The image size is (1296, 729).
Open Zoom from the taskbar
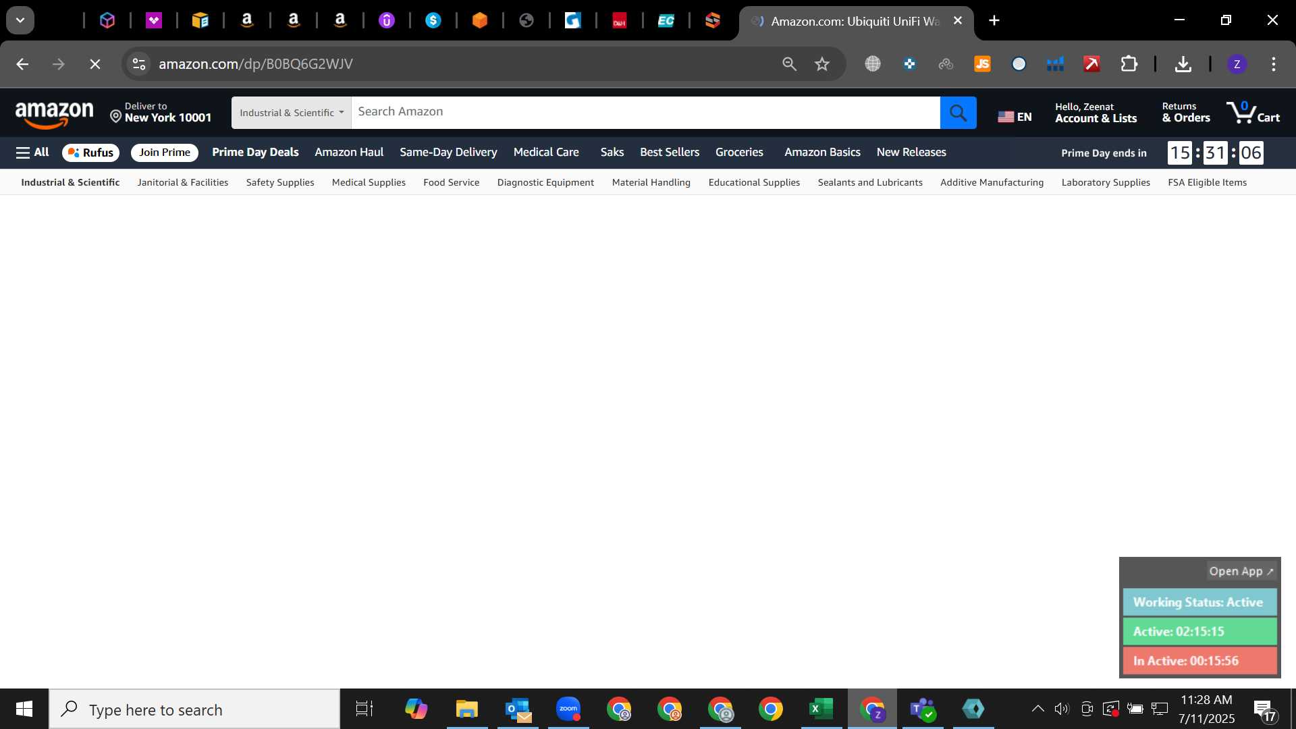(568, 709)
